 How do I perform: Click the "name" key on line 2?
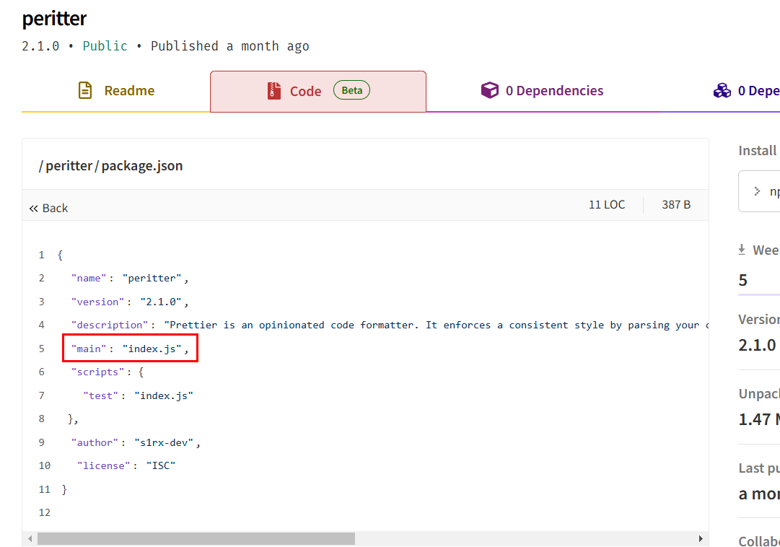89,279
